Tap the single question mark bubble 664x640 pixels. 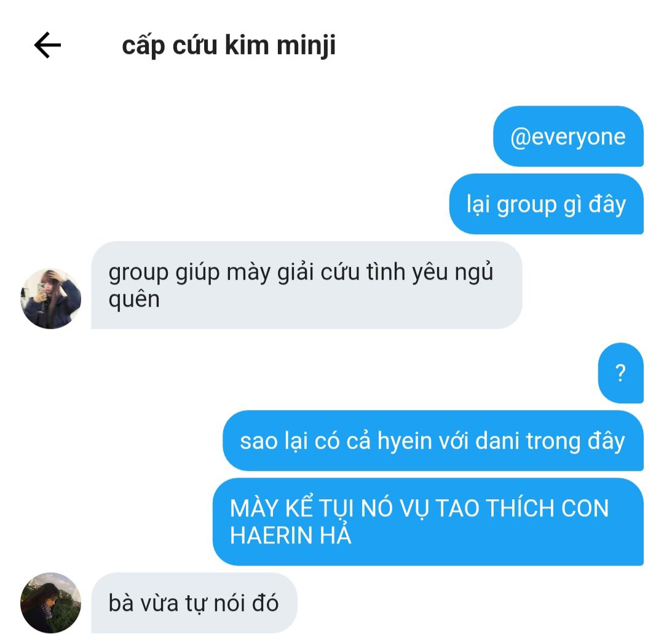point(621,373)
